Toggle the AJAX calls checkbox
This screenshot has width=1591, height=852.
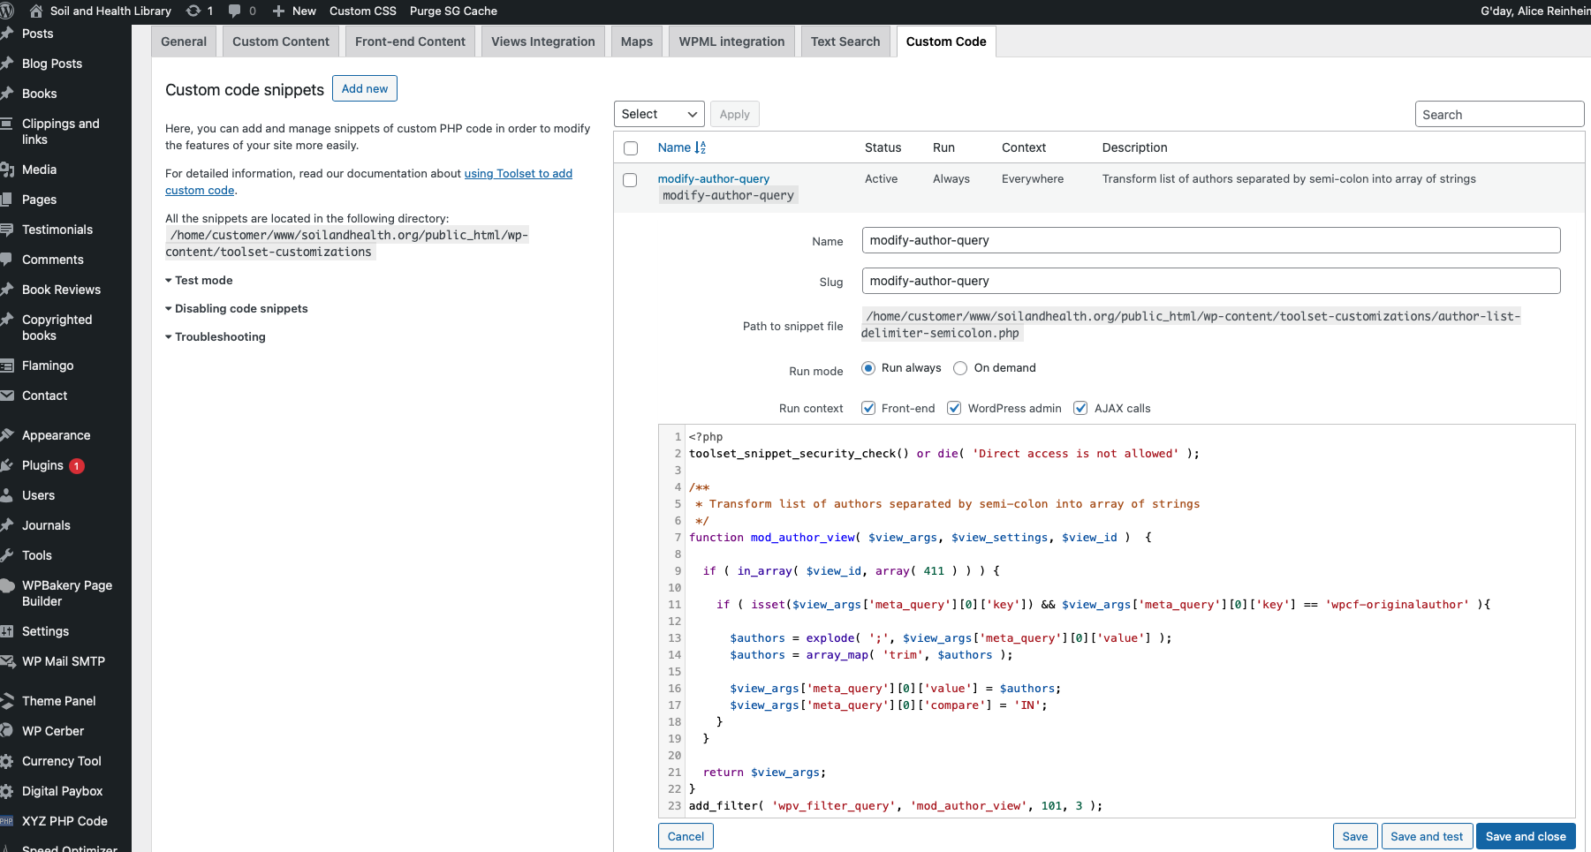1080,408
